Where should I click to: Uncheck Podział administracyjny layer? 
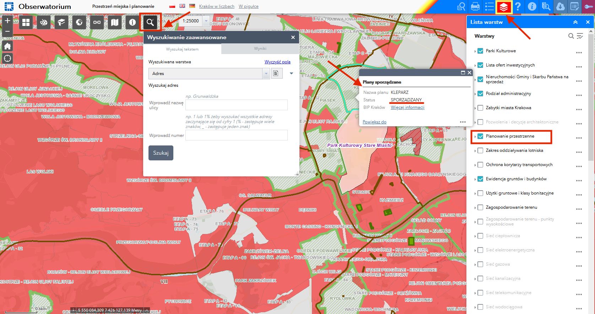480,94
